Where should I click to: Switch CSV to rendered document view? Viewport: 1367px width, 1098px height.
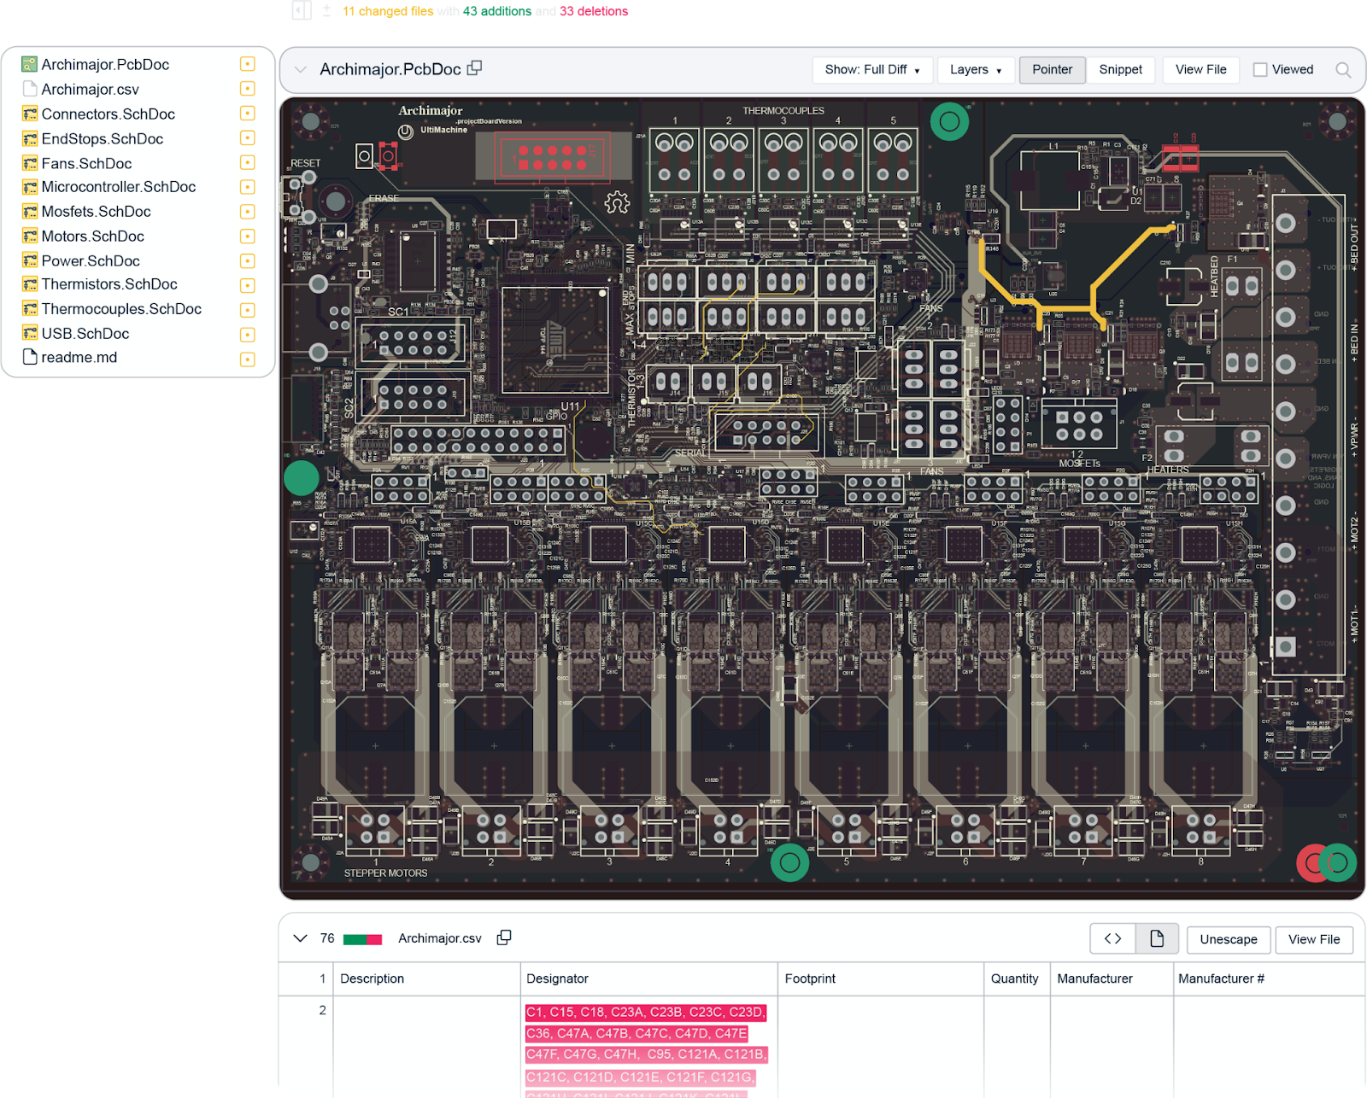click(1157, 939)
